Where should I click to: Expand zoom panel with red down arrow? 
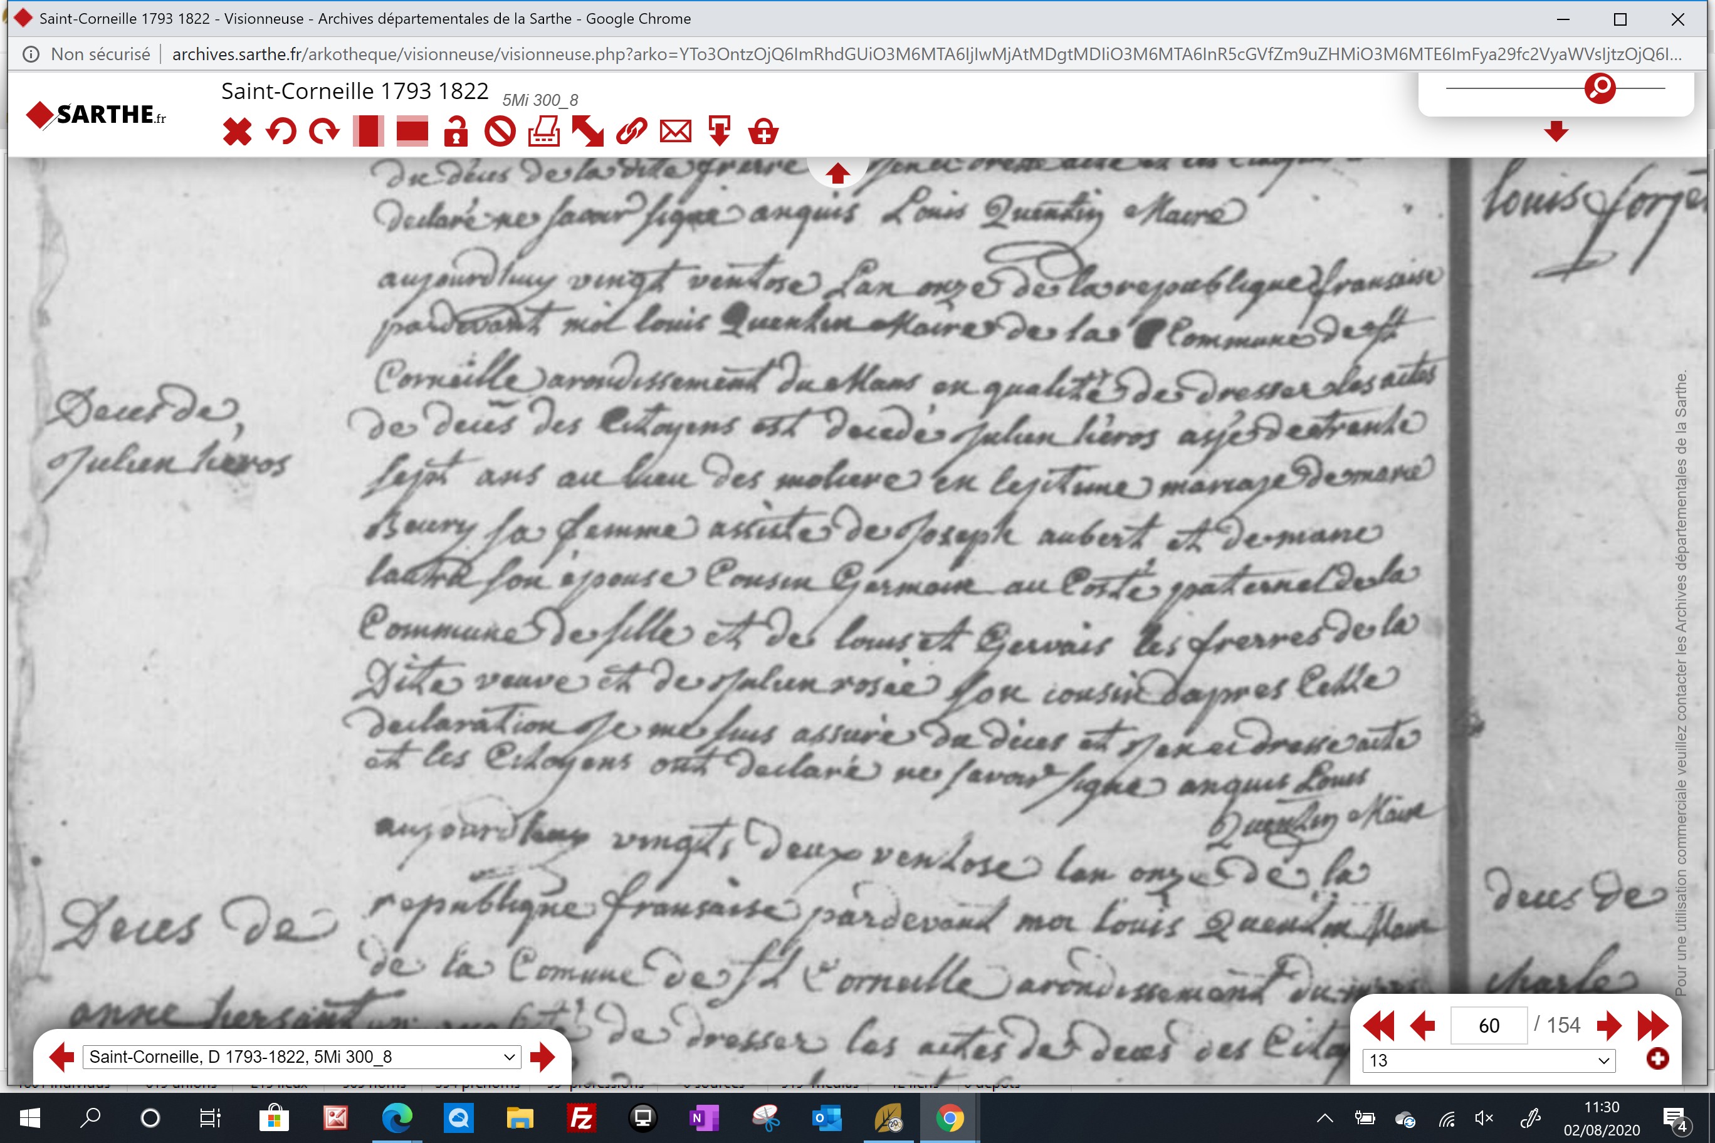(x=1556, y=131)
